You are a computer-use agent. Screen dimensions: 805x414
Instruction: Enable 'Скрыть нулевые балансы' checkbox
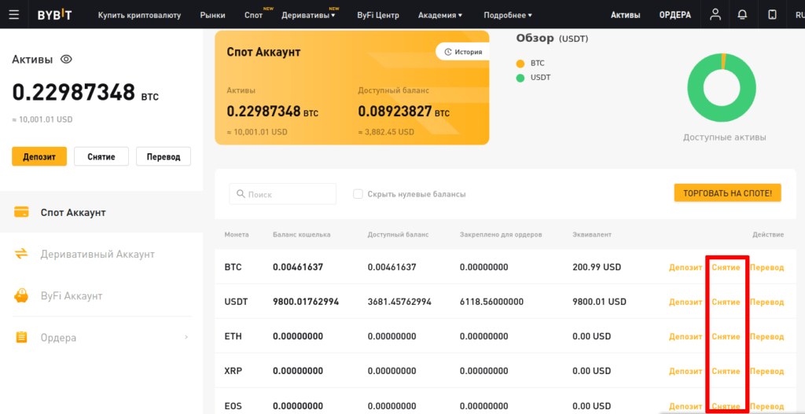[x=358, y=194]
